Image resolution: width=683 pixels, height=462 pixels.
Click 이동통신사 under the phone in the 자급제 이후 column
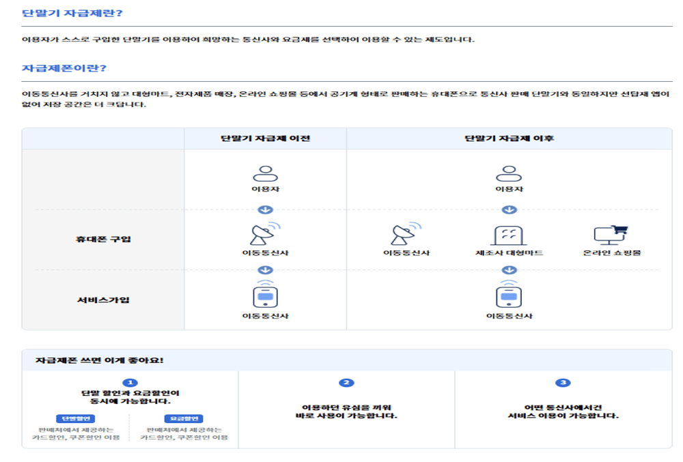click(x=510, y=316)
